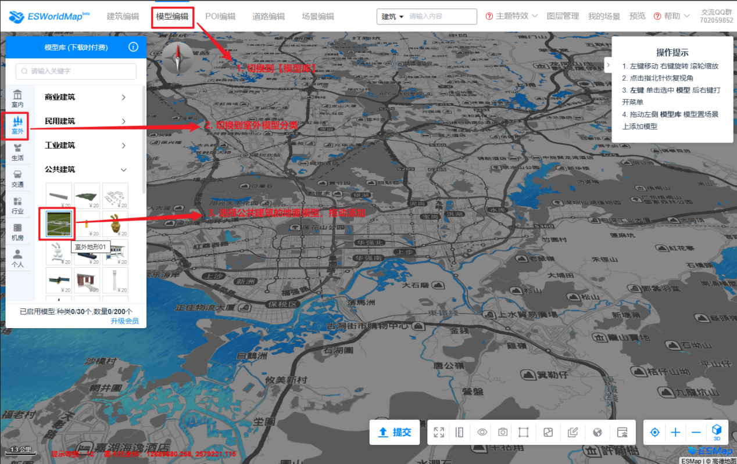Image resolution: width=737 pixels, height=464 pixels.
Task: Select the white column model thumbnail
Action: pyautogui.click(x=115, y=280)
